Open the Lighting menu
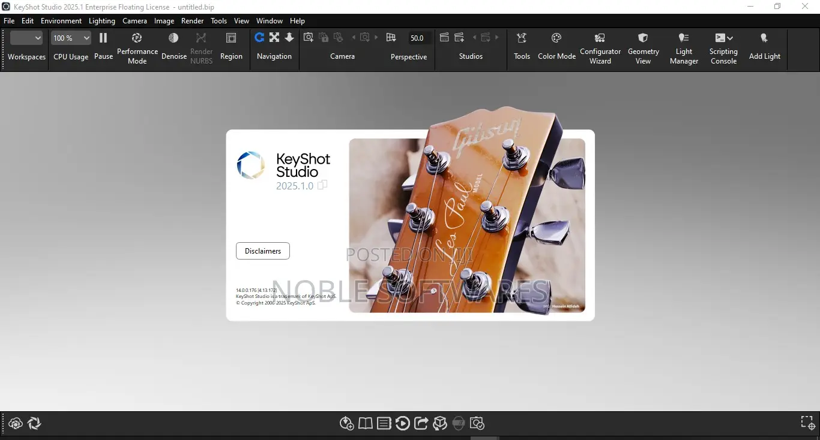This screenshot has width=820, height=440. (x=102, y=20)
